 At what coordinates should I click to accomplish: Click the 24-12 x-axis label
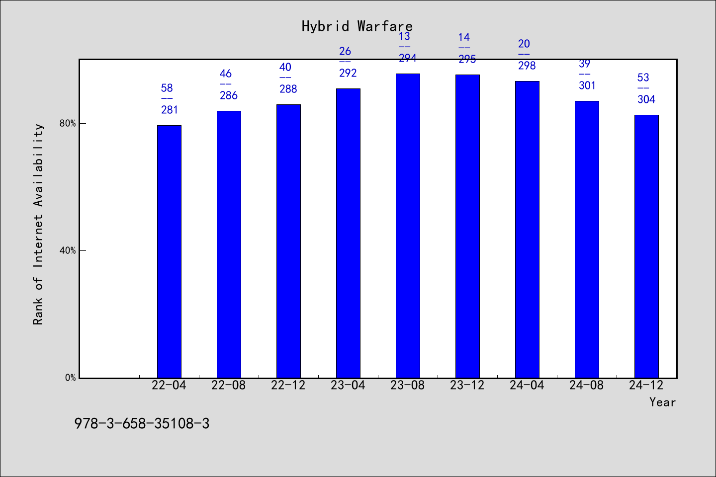click(x=646, y=385)
